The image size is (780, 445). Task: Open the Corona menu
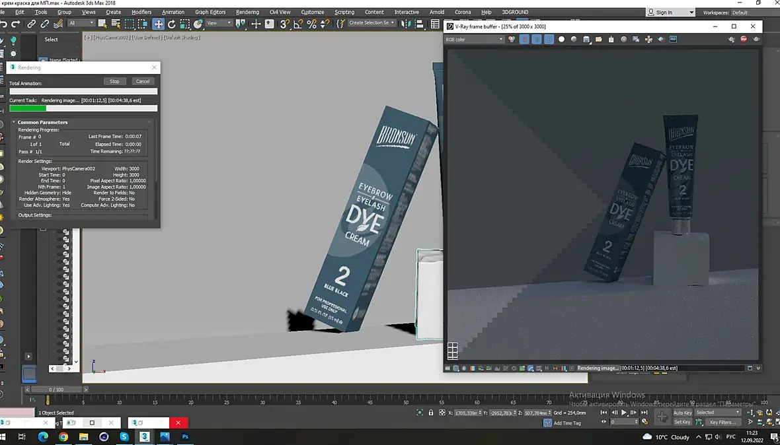pyautogui.click(x=463, y=12)
